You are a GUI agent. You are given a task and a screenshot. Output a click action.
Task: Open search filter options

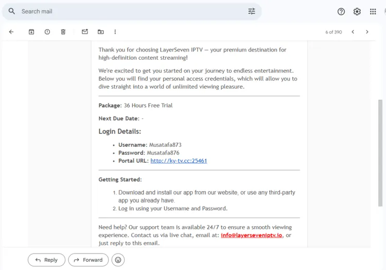pyautogui.click(x=251, y=11)
